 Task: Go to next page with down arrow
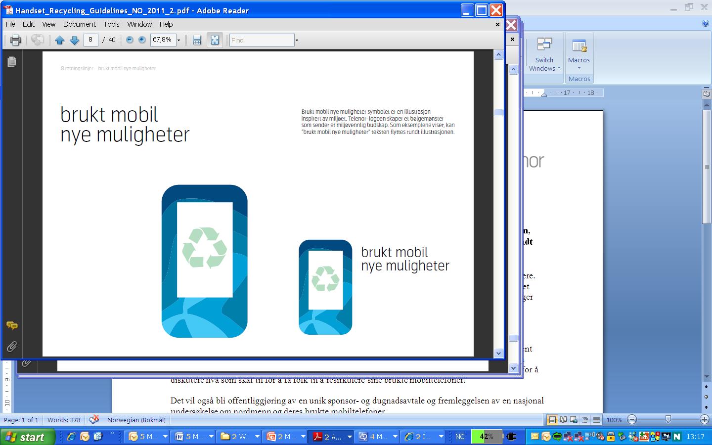[x=75, y=40]
